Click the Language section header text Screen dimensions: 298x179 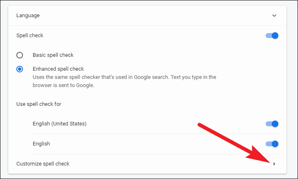pos(28,16)
